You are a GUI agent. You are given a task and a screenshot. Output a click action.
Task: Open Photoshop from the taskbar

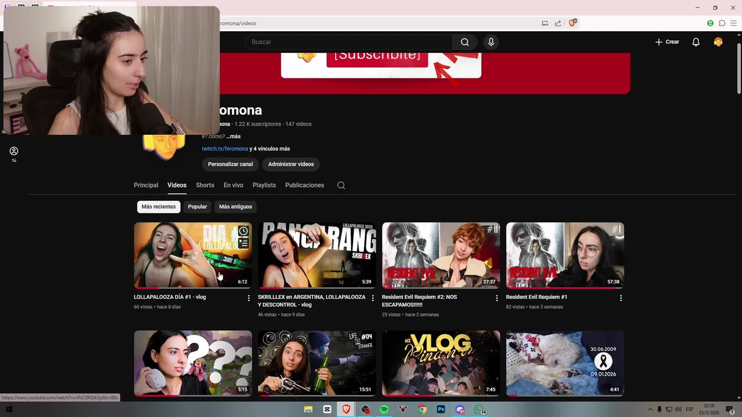click(441, 409)
